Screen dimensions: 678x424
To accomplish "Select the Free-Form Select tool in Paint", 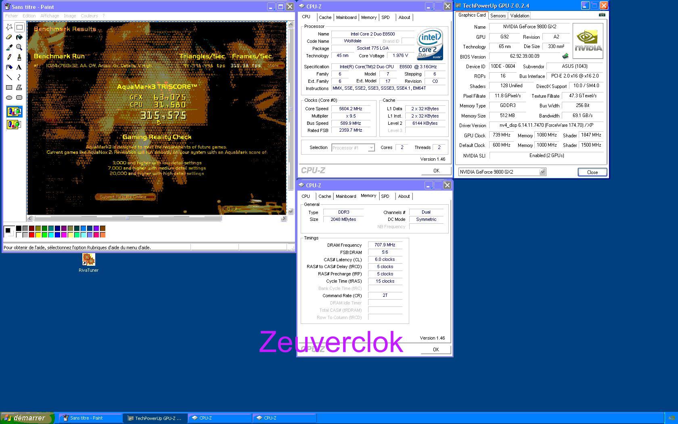I will (9, 27).
